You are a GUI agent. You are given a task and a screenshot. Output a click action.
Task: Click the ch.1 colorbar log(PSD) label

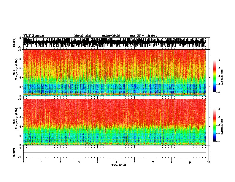tap(222, 78)
